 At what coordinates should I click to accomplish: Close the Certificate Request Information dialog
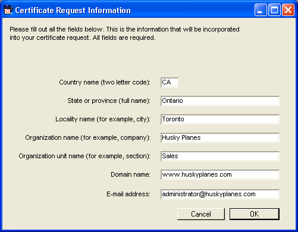coord(288,10)
